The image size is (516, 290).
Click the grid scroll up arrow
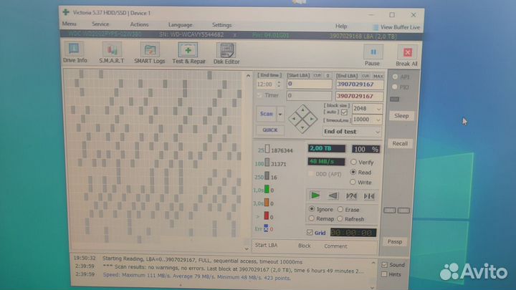click(x=248, y=76)
